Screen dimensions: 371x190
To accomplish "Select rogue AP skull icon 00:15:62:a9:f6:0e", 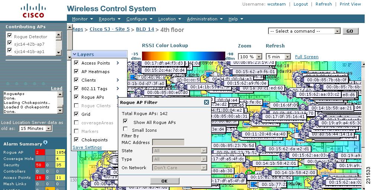I will coord(218,83).
